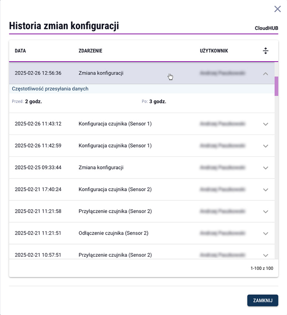The width and height of the screenshot is (287, 315).
Task: Click the ZAMKNIJ button
Action: (263, 300)
